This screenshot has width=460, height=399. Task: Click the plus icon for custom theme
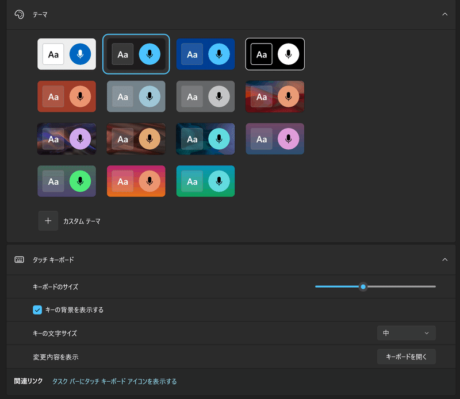(x=48, y=221)
